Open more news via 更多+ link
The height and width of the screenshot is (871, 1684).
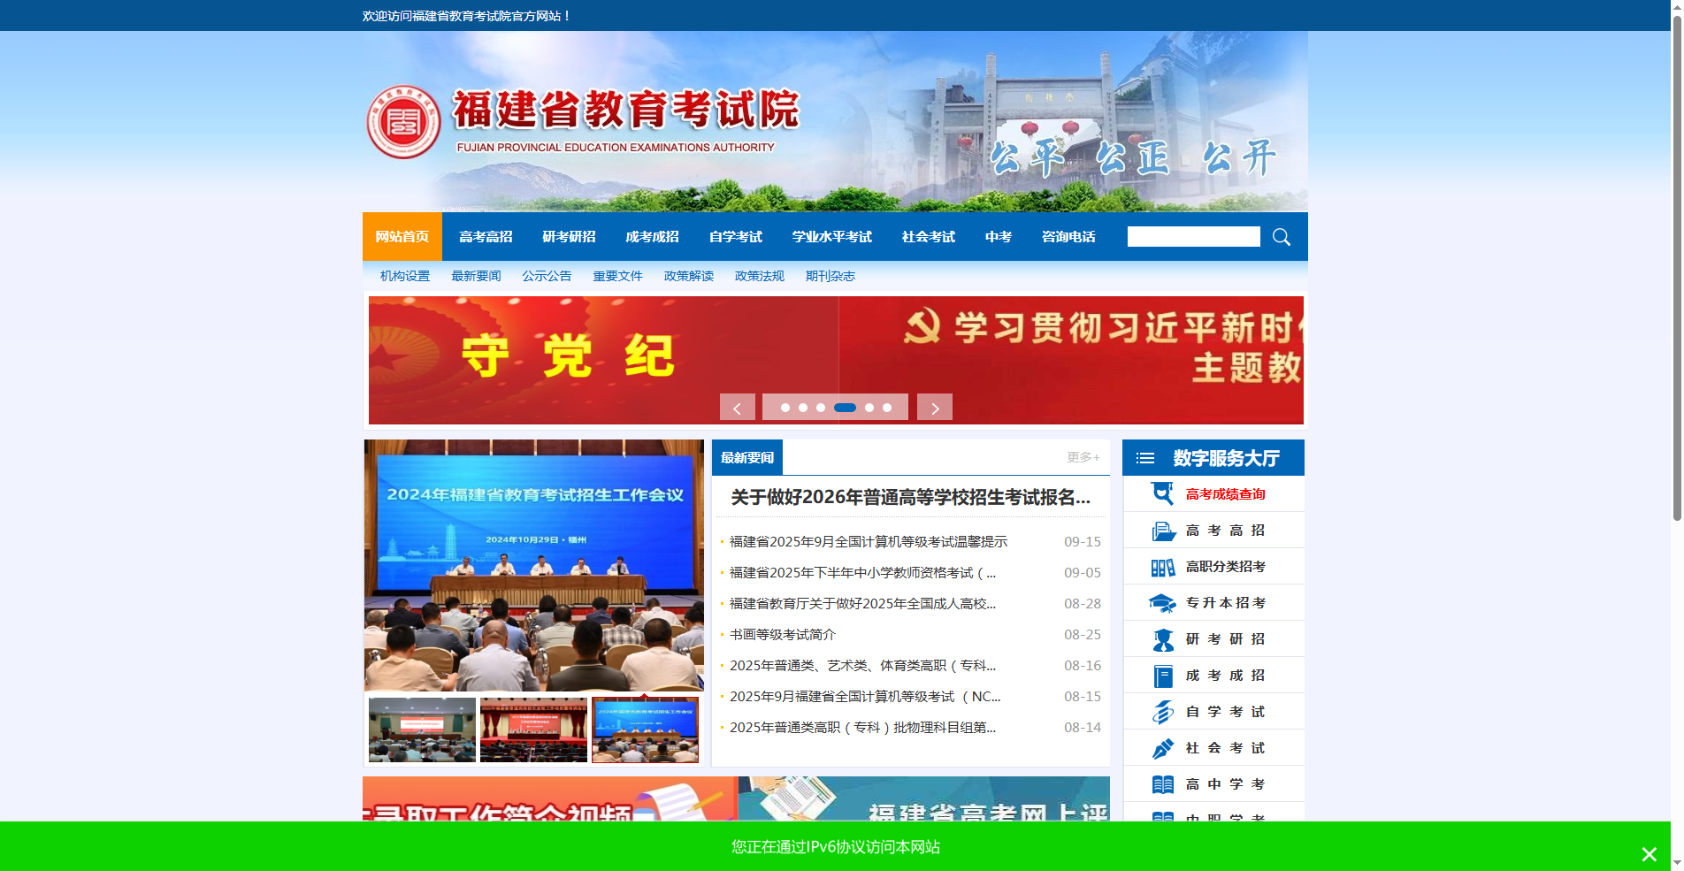(x=1081, y=457)
